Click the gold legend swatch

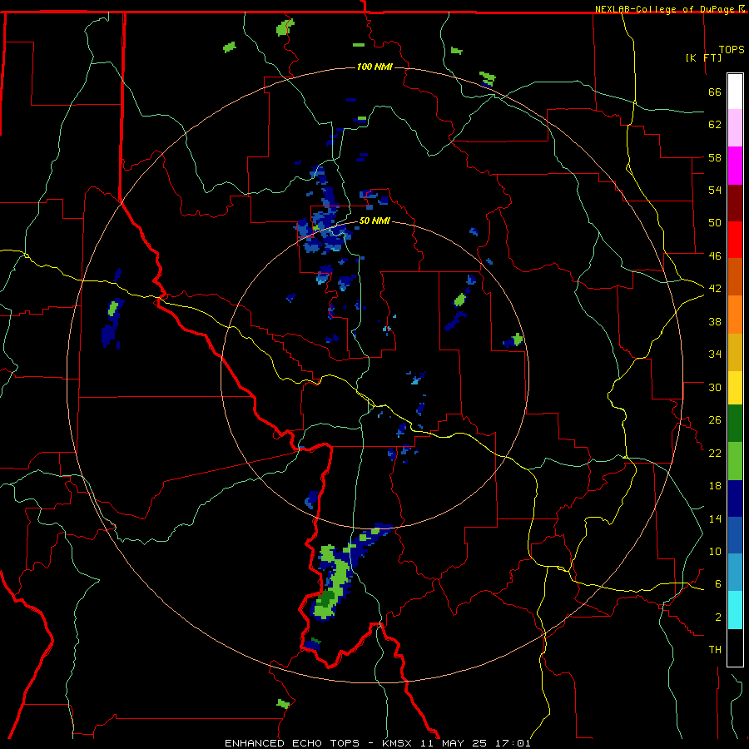[735, 352]
